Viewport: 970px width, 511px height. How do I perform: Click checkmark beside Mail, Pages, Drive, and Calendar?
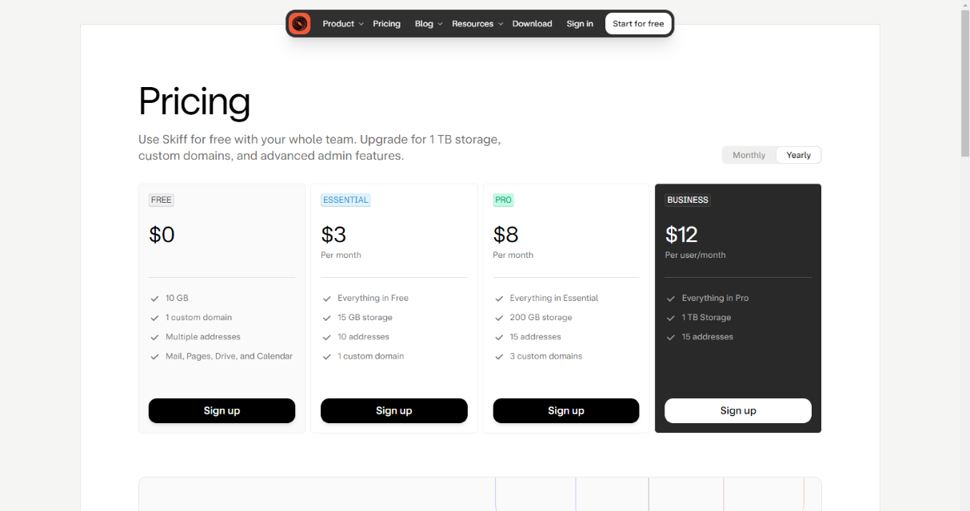(x=155, y=357)
